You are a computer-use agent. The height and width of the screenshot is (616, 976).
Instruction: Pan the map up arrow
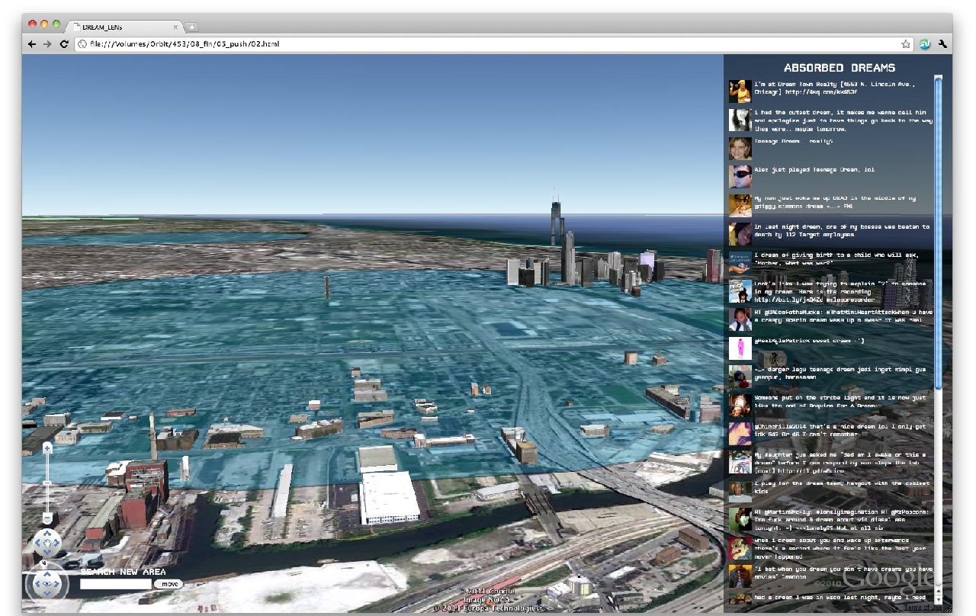(x=47, y=534)
